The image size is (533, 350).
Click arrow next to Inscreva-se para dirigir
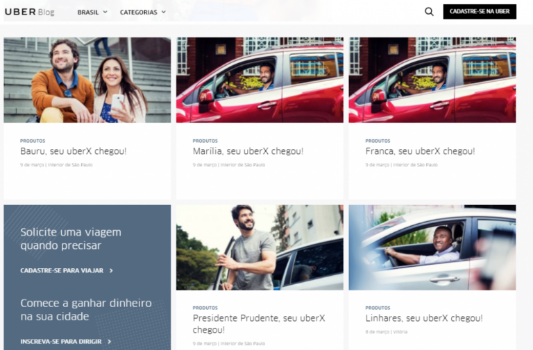(x=110, y=342)
